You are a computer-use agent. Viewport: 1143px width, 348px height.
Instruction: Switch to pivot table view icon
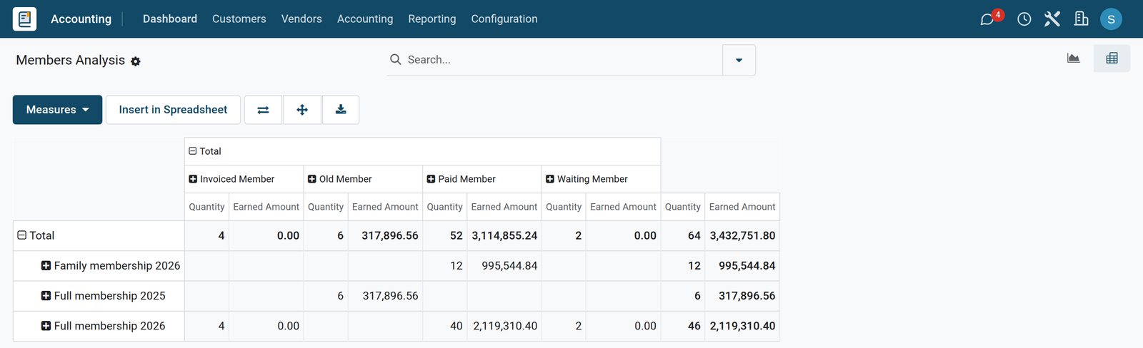click(x=1112, y=58)
